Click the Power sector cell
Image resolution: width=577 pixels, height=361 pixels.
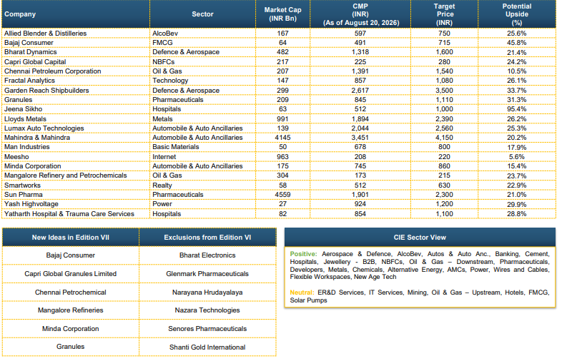(x=162, y=204)
